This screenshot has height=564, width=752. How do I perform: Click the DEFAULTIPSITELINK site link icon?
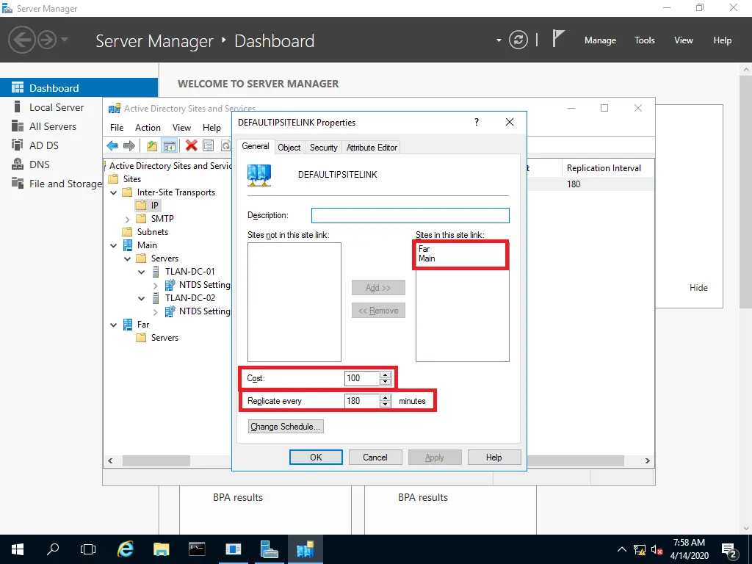(259, 175)
